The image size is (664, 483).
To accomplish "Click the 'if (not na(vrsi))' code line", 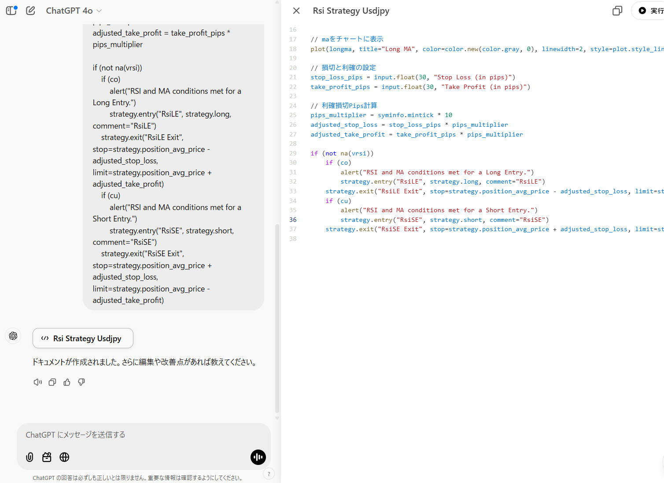I will point(342,153).
